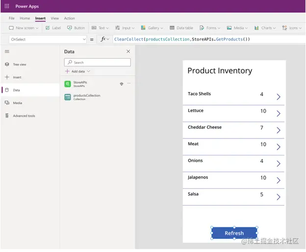The width and height of the screenshot is (306, 252).
Task: Open the Gallery dropdown
Action: click(152, 28)
